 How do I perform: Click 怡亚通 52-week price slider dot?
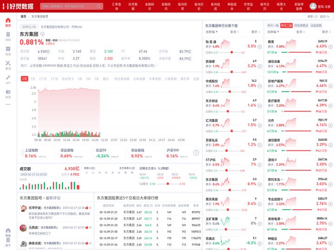click(232, 52)
